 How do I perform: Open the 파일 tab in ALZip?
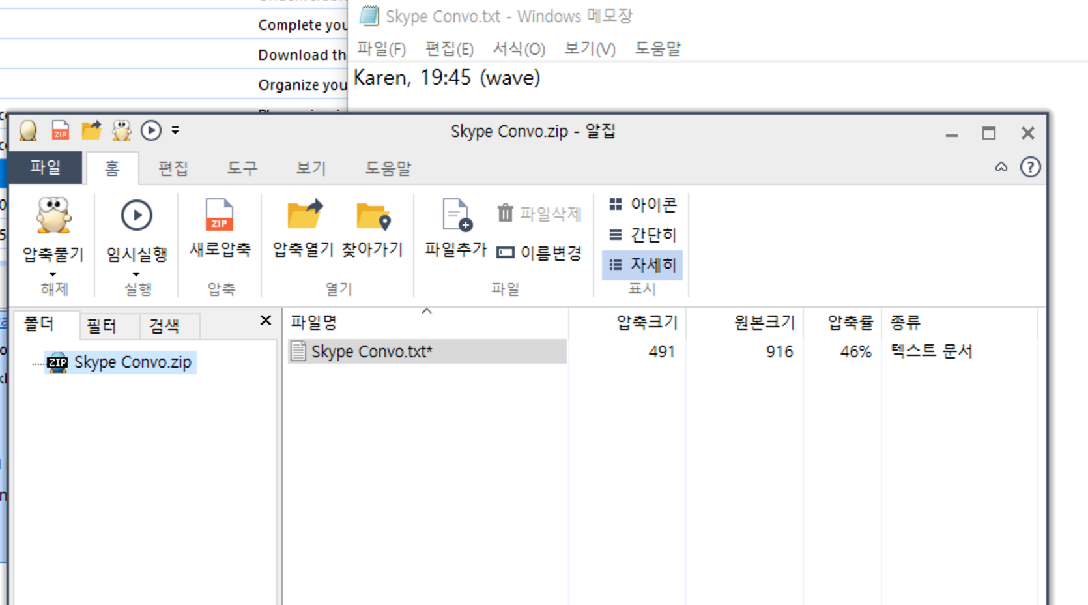click(x=45, y=168)
